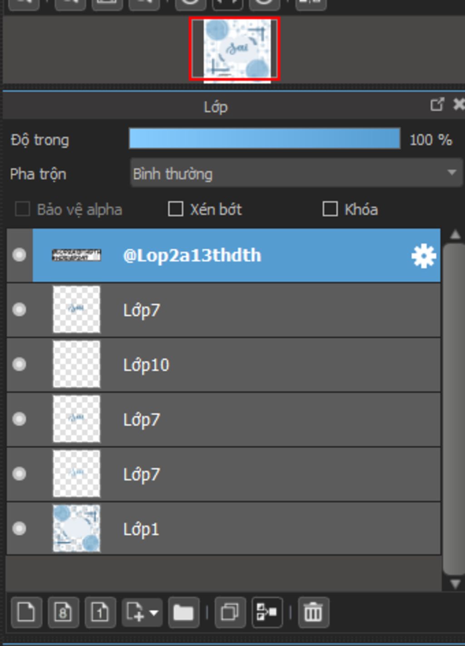Open settings gear of @Lop2a13thdth layer
Image resolution: width=465 pixels, height=646 pixels.
(x=423, y=256)
